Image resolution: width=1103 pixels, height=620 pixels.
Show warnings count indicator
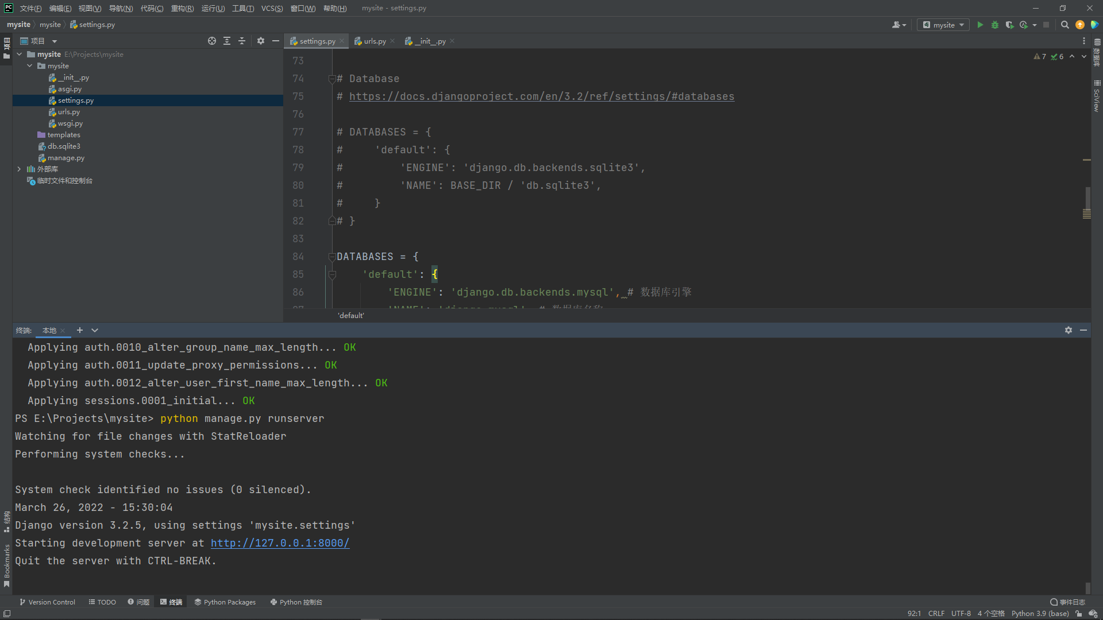pos(1040,56)
